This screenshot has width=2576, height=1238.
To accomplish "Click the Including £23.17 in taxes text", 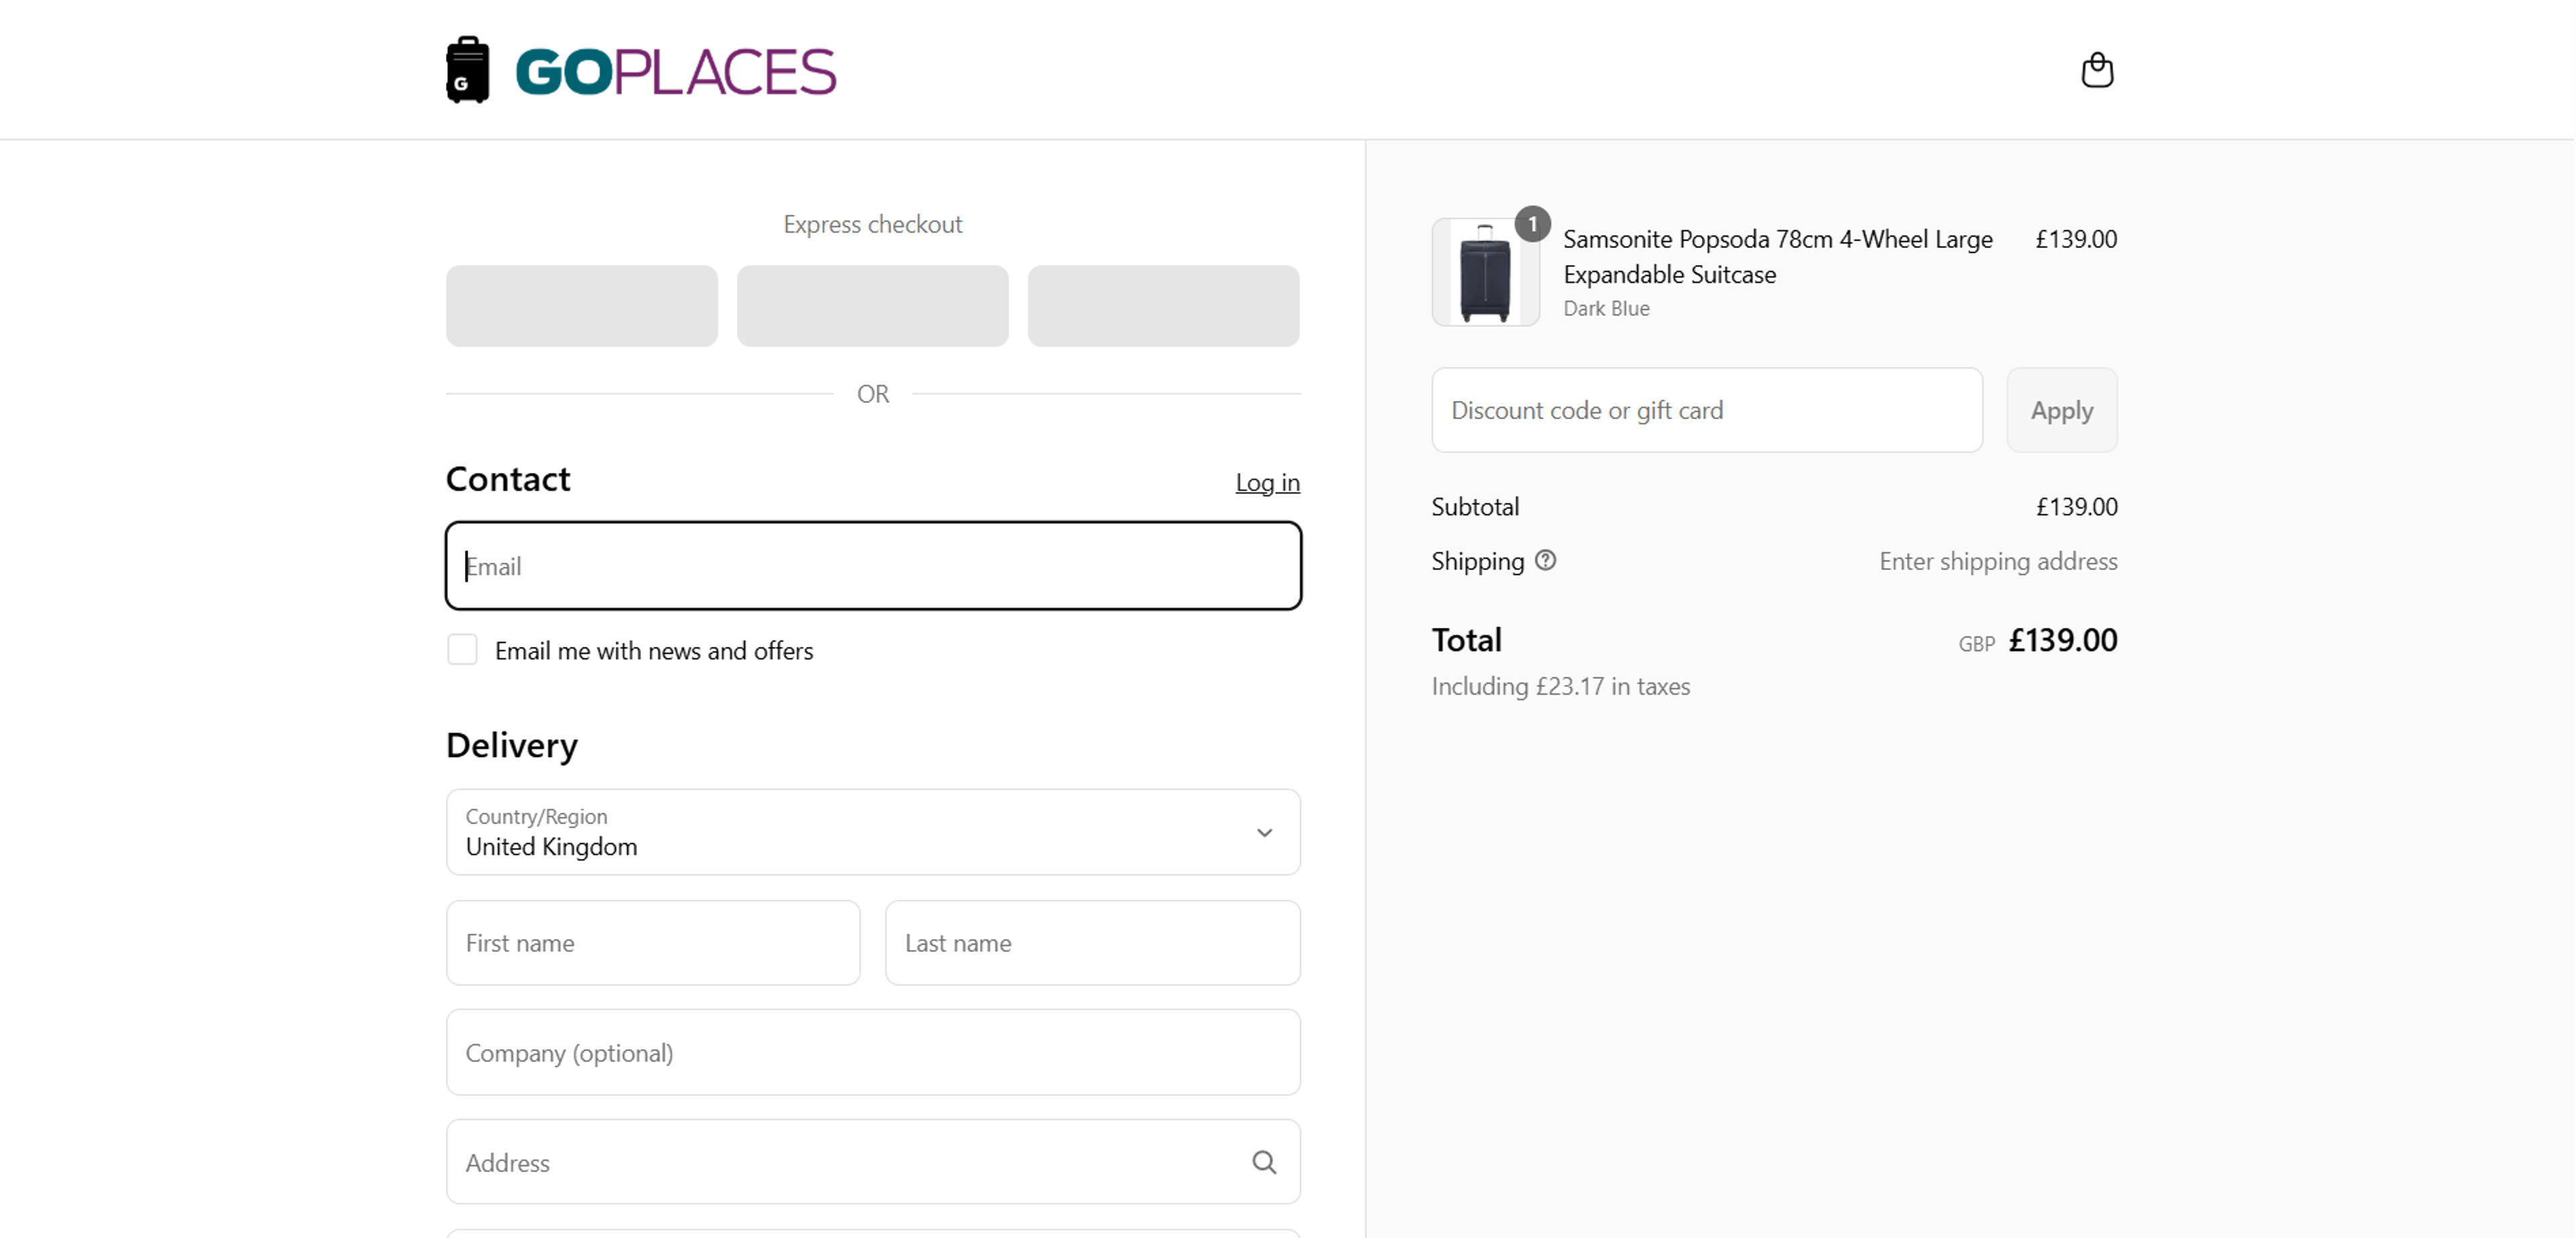I will [x=1560, y=686].
